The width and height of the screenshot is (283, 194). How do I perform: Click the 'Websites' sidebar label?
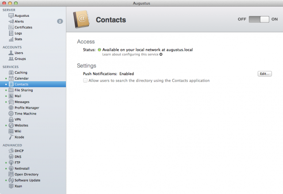pos(21,126)
